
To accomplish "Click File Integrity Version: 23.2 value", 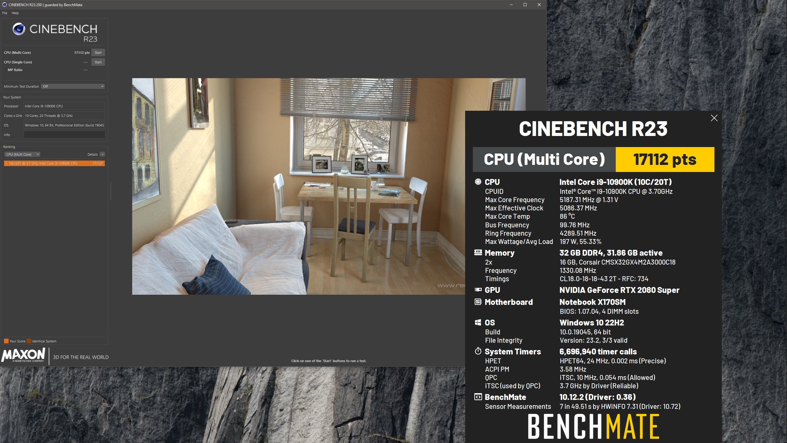I will [x=593, y=340].
